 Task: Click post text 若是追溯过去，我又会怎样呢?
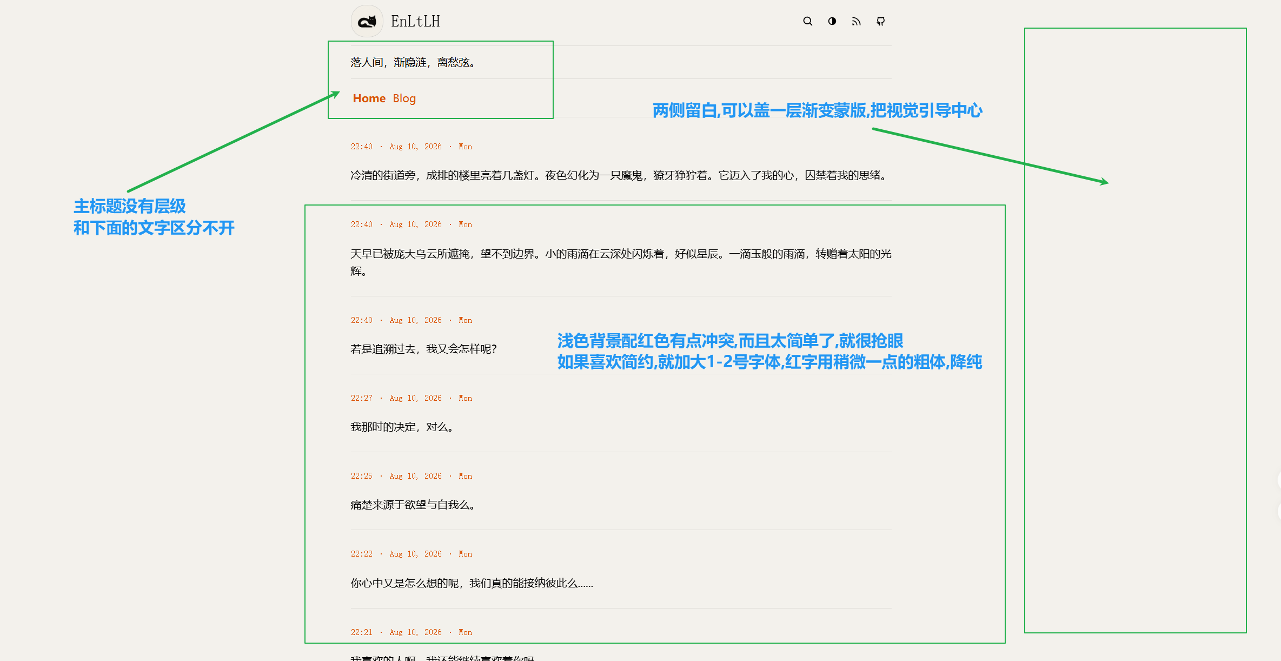[x=423, y=349]
